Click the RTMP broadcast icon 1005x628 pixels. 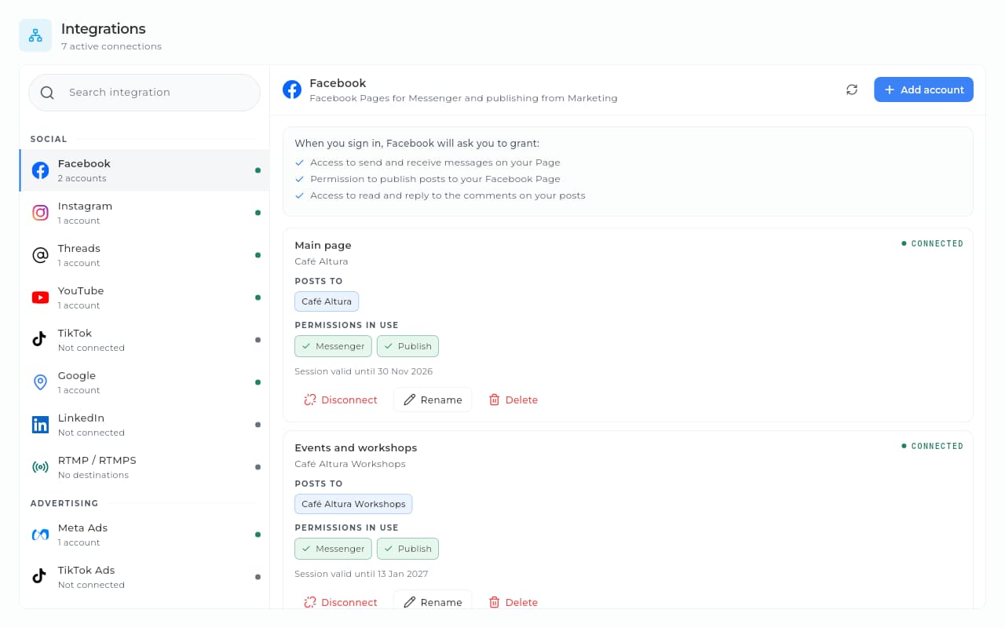[40, 467]
